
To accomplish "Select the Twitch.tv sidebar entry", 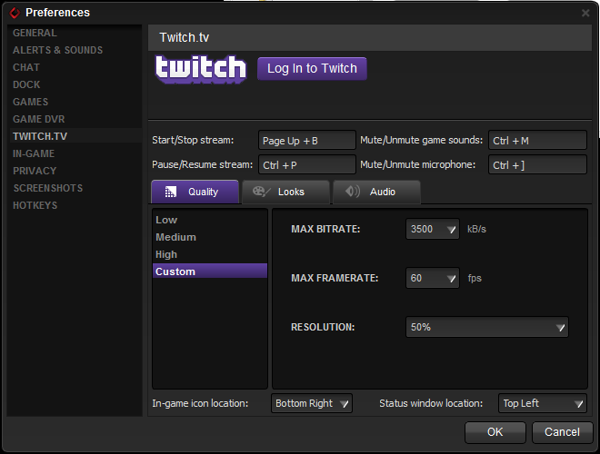I will [75, 136].
